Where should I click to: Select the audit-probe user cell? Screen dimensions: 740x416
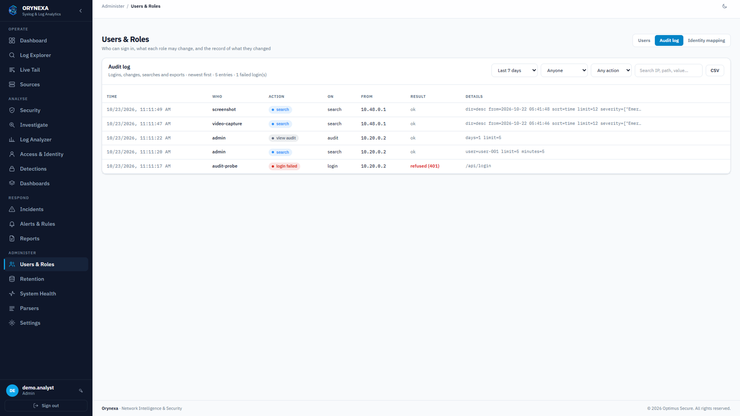(x=225, y=166)
